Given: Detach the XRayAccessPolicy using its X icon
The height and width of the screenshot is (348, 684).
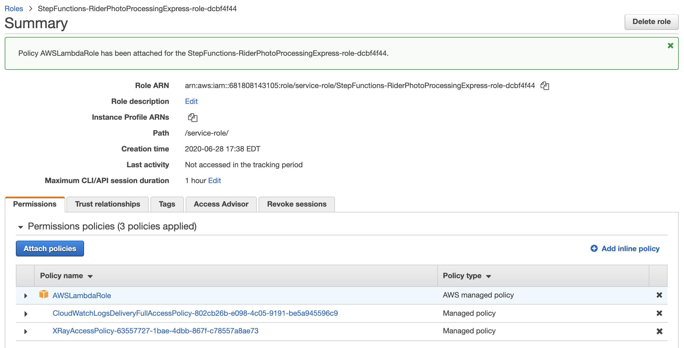Looking at the screenshot, I should 659,331.
